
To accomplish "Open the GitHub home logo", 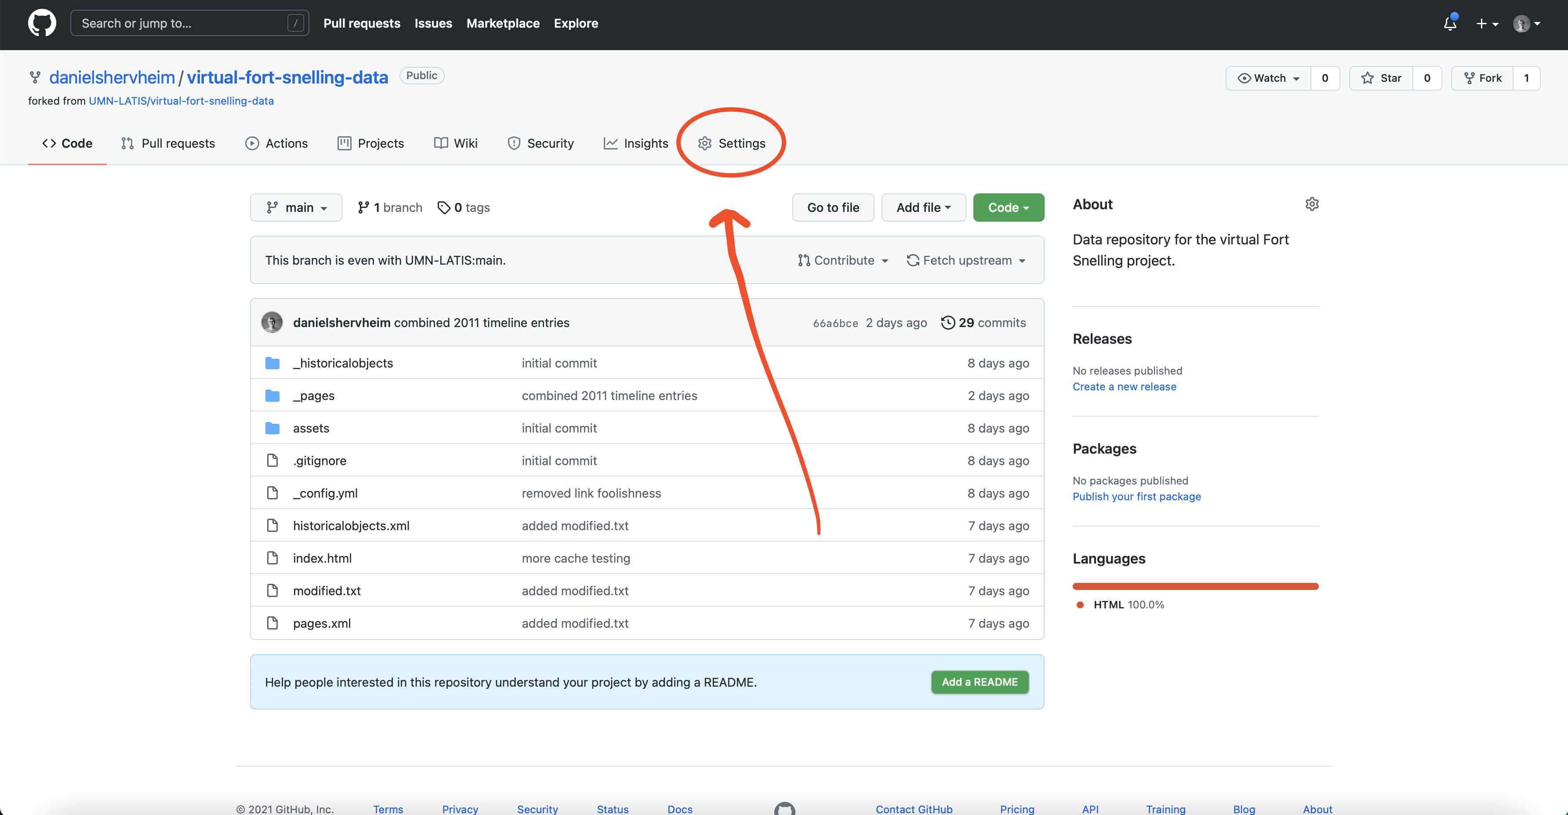I will 42,23.
